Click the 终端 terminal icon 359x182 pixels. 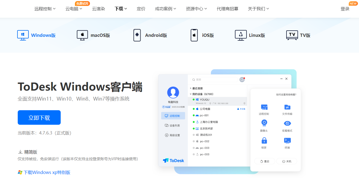pyautogui.click(x=287, y=140)
